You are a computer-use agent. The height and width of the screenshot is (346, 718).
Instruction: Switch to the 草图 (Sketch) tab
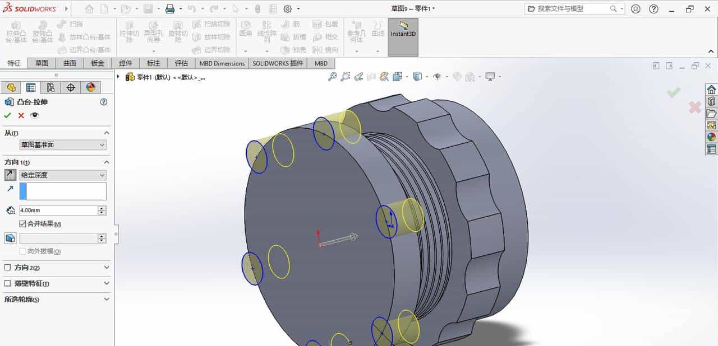pos(42,63)
